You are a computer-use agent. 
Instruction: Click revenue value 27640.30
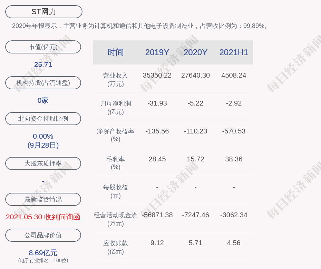[195, 75]
